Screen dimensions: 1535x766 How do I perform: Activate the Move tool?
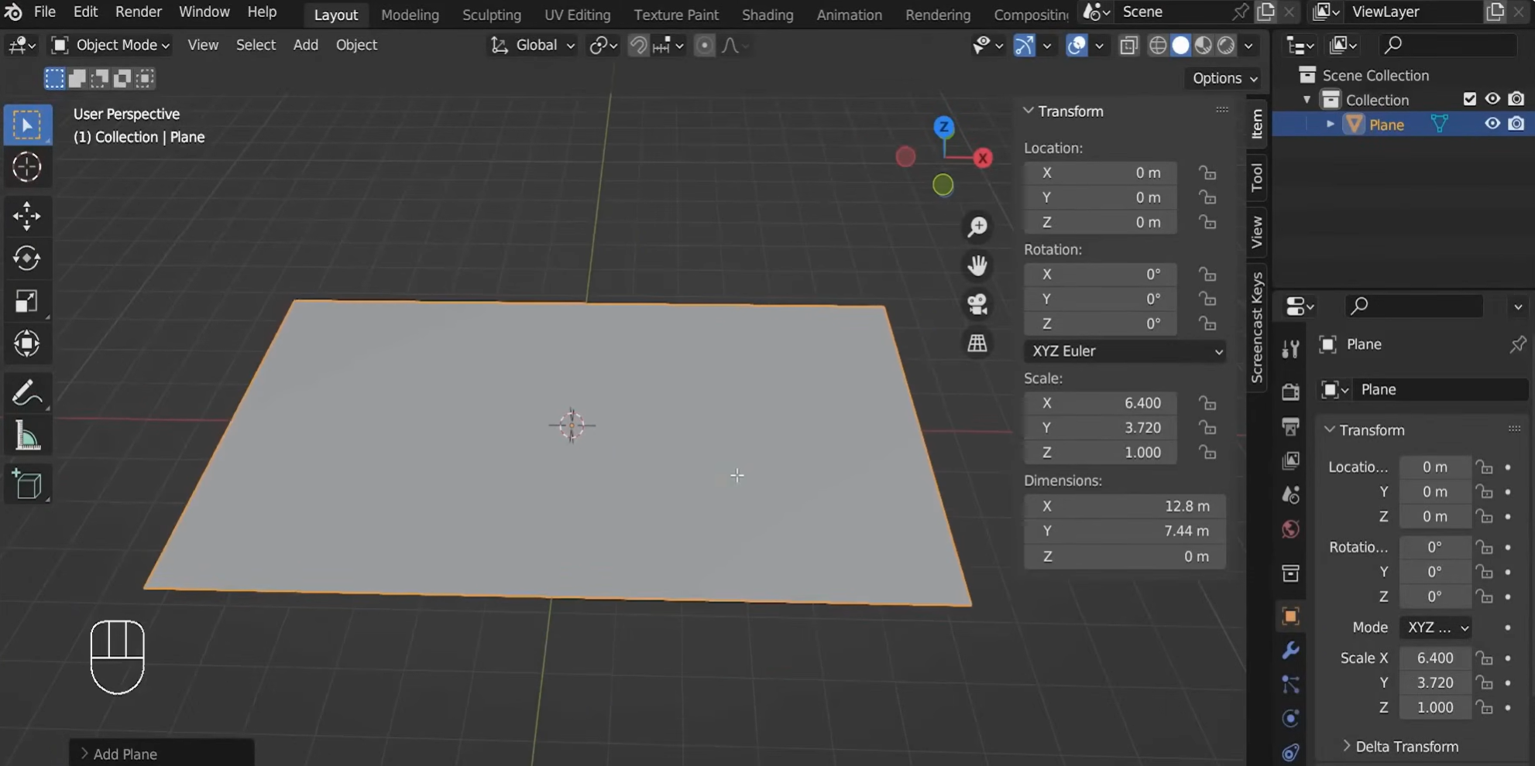click(x=27, y=216)
